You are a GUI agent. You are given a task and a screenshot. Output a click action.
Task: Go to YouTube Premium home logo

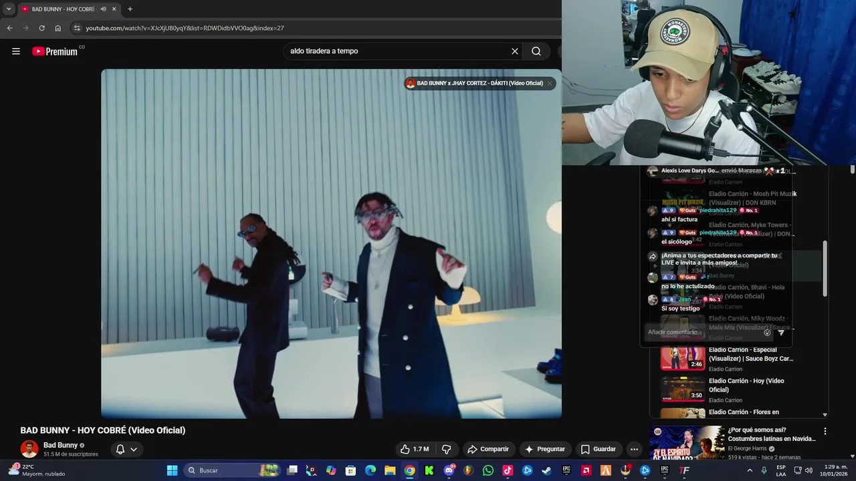coord(55,51)
